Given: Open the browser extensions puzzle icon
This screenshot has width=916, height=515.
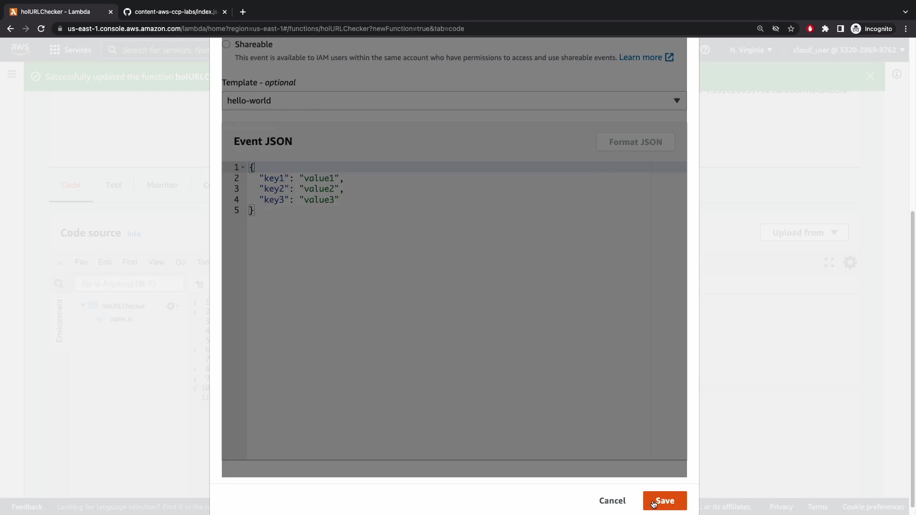Looking at the screenshot, I should click(x=825, y=29).
